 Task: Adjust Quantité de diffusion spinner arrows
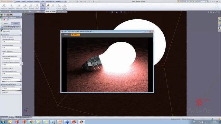pyautogui.click(x=21, y=42)
